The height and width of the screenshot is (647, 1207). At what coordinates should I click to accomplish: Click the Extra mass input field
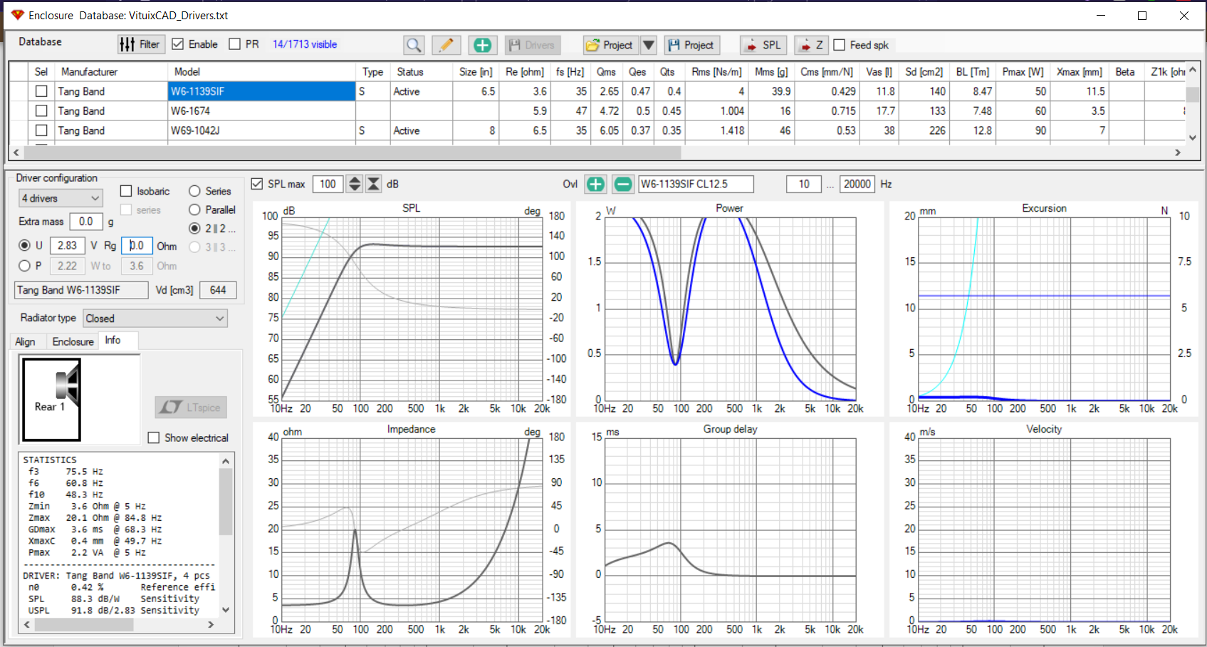86,222
